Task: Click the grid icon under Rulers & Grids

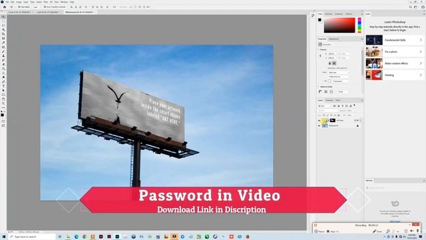Action: [325, 92]
